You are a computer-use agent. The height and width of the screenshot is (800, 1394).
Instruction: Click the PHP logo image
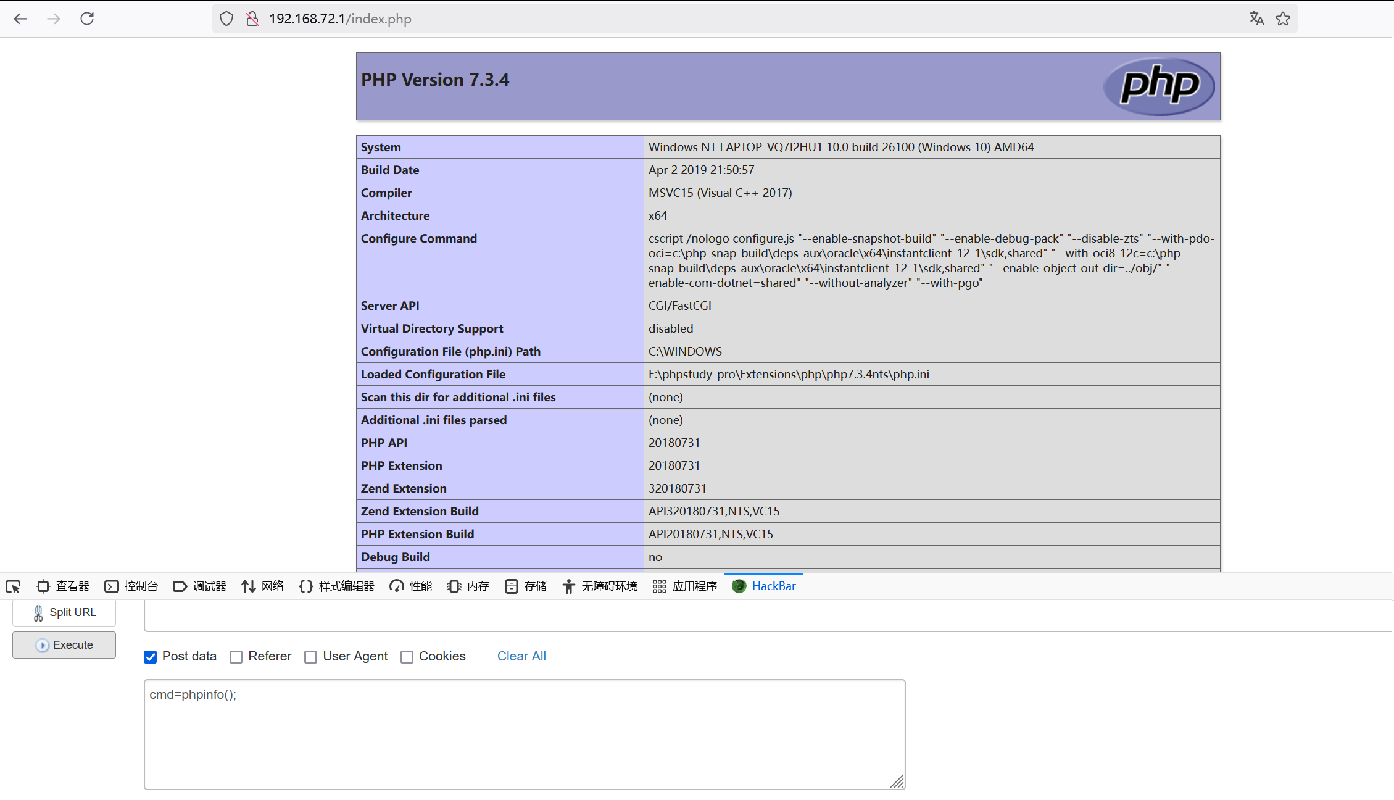1159,86
